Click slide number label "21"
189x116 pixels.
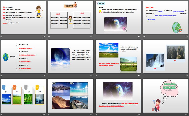coord(44,115)
